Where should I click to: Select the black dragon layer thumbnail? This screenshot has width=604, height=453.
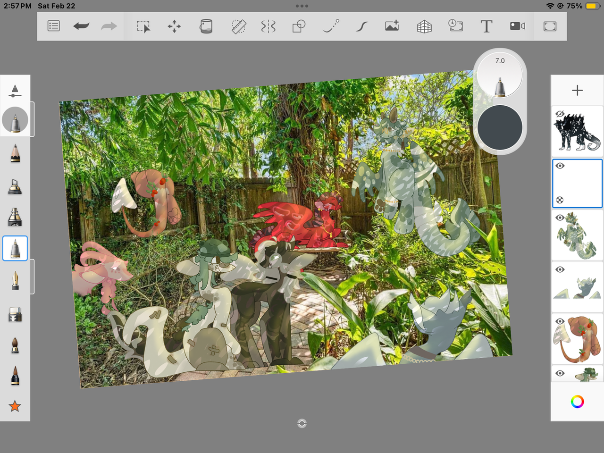click(x=578, y=132)
